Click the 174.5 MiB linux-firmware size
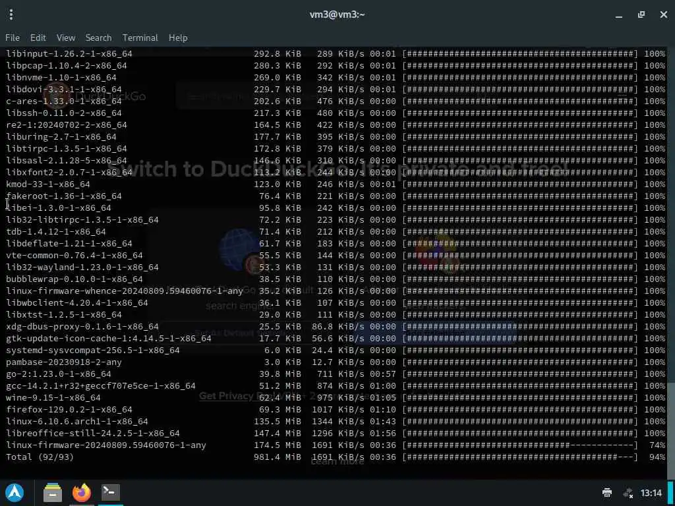Screen dimensions: 675x506 click(278, 445)
